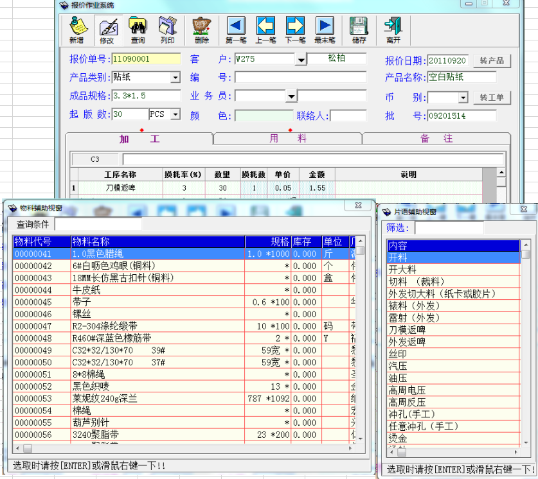Expand the 业务员 dropdown arrow

(x=291, y=96)
